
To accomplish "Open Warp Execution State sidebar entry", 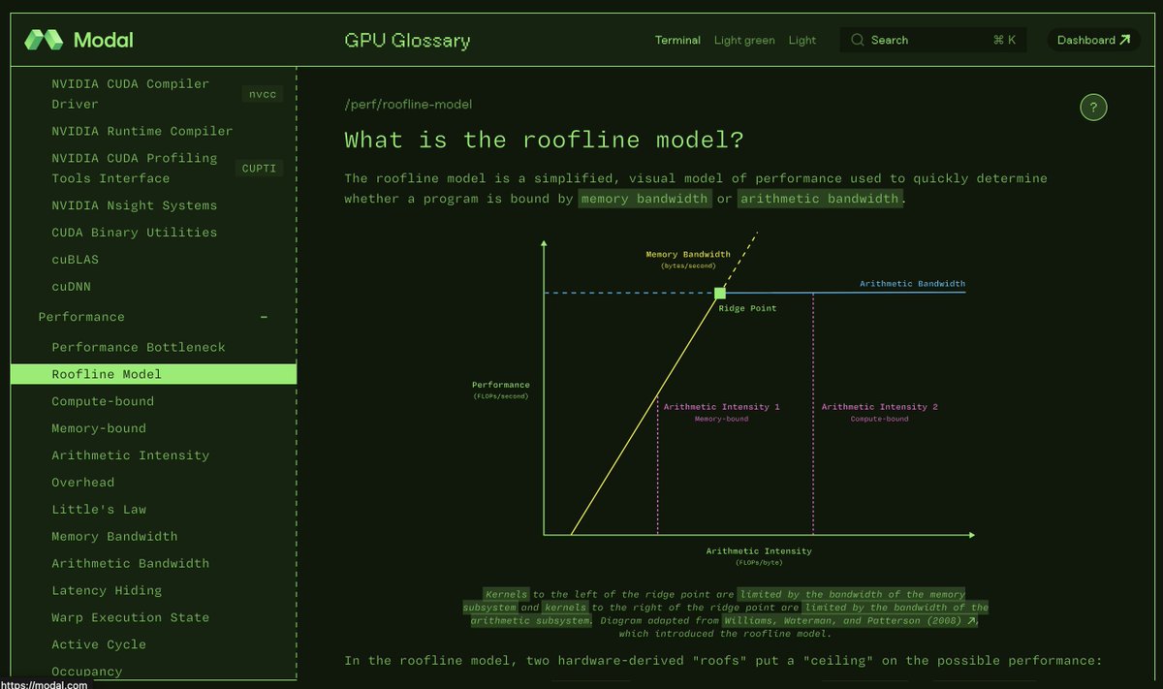I will (131, 618).
